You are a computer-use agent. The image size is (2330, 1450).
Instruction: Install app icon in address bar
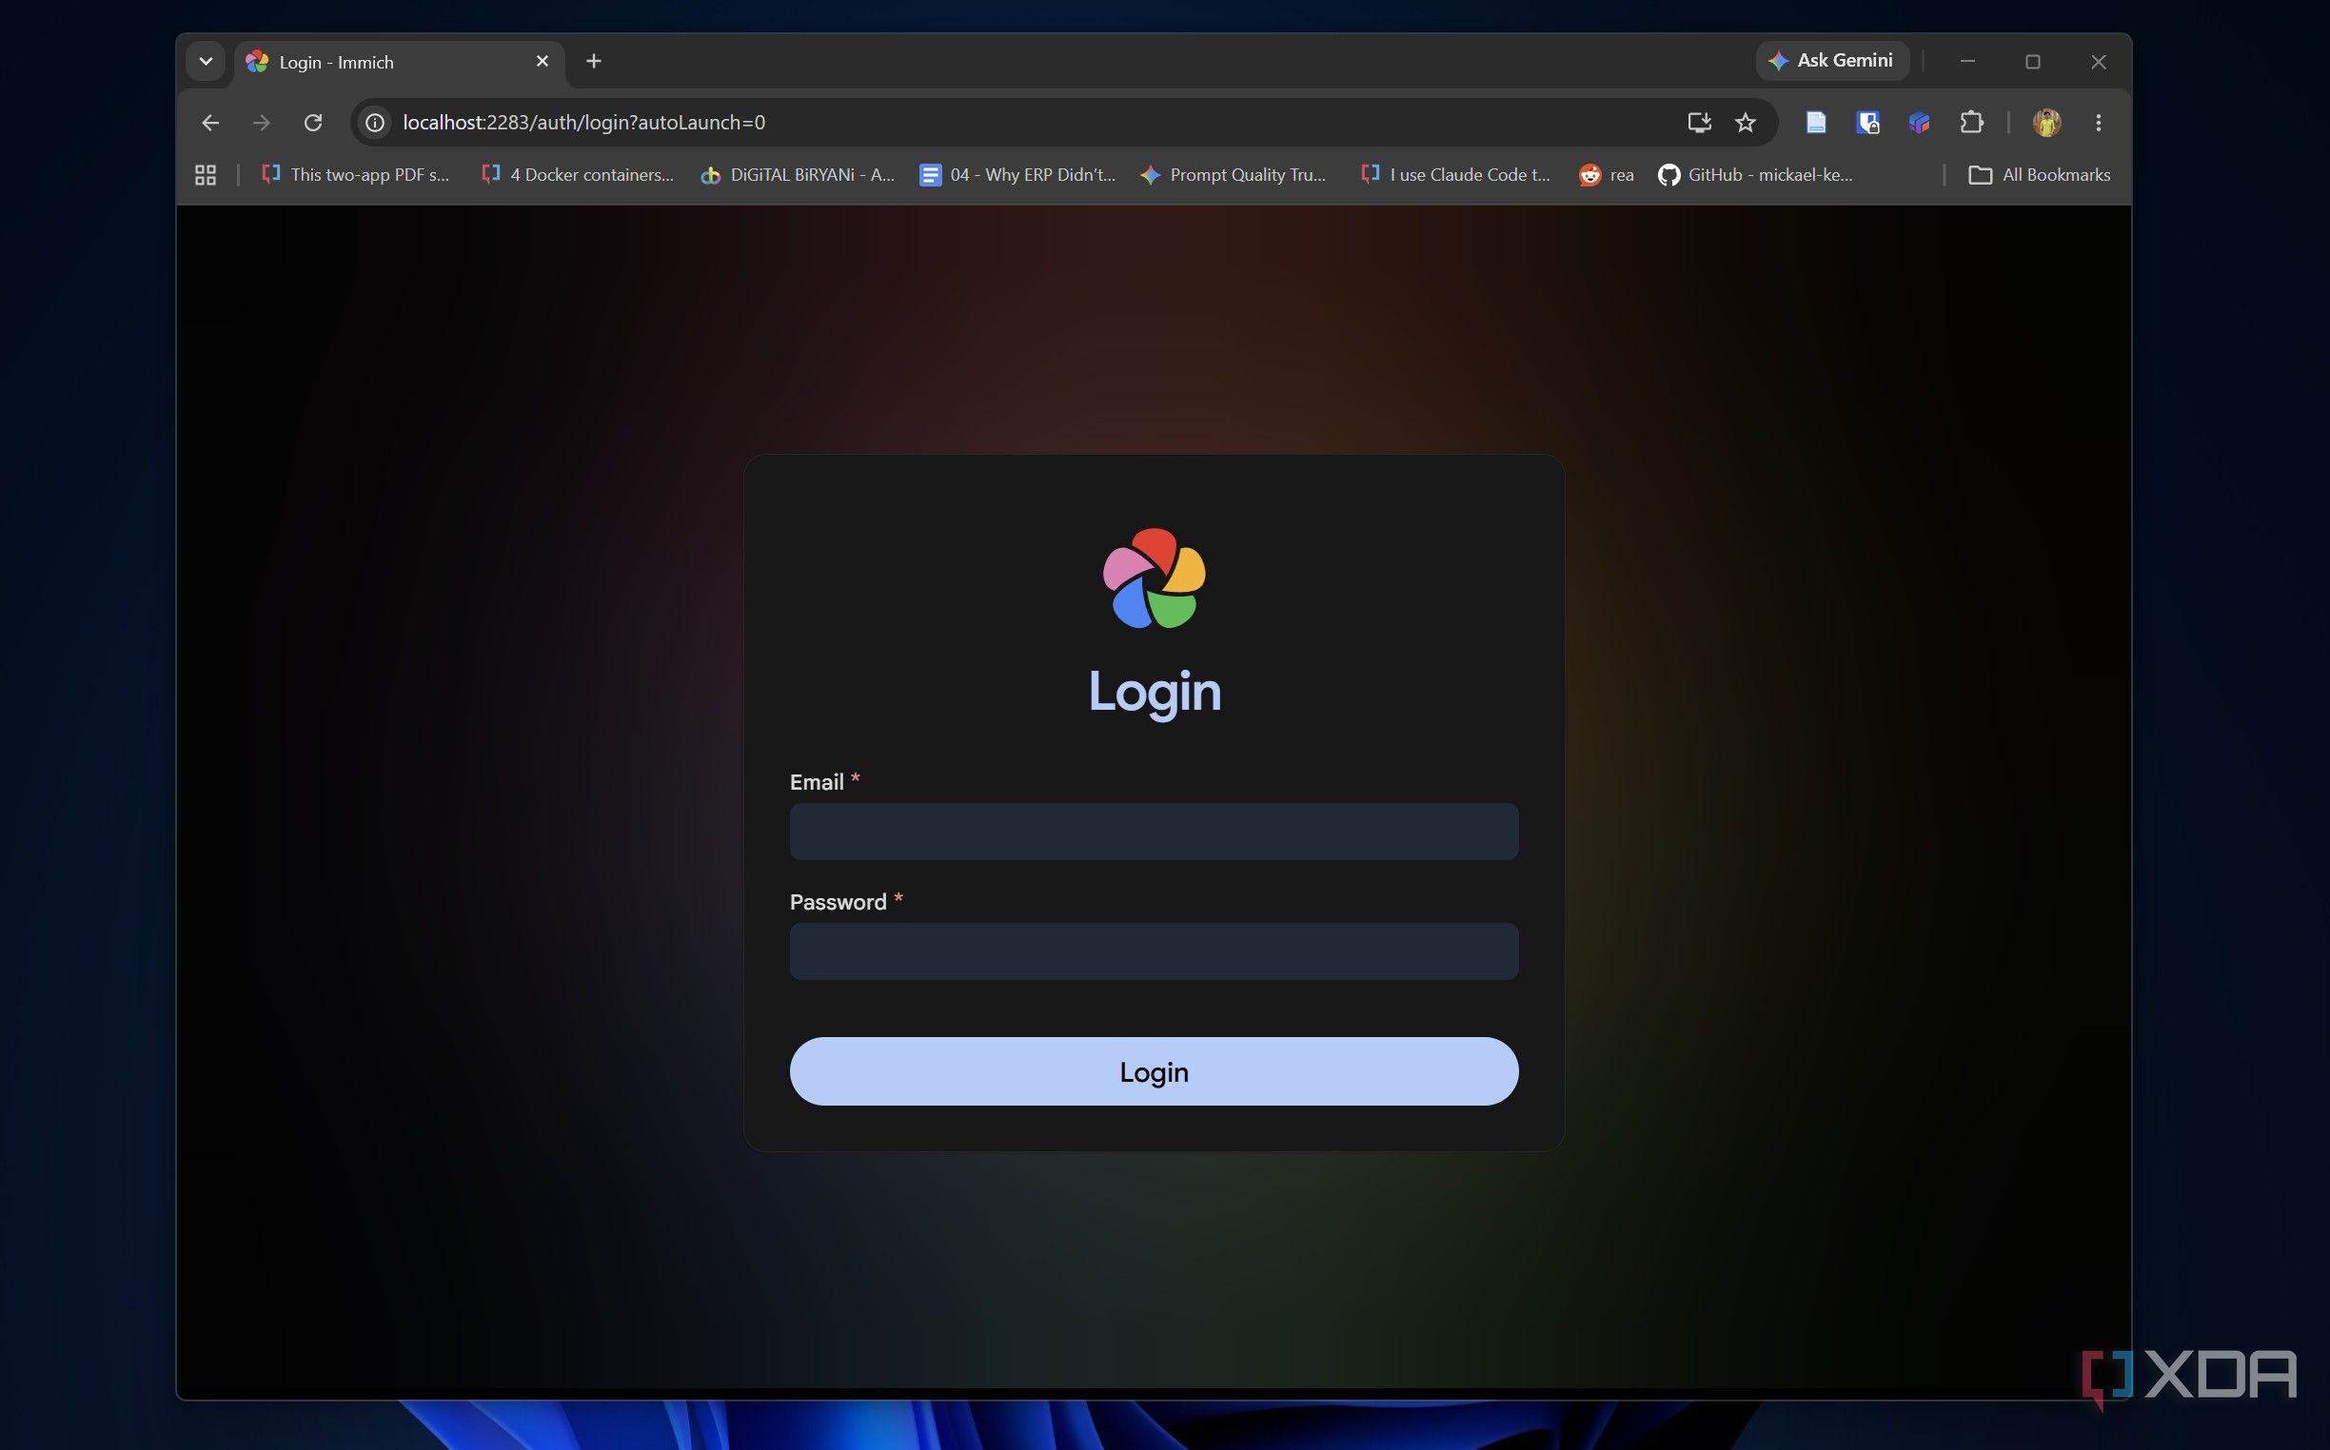tap(1699, 123)
